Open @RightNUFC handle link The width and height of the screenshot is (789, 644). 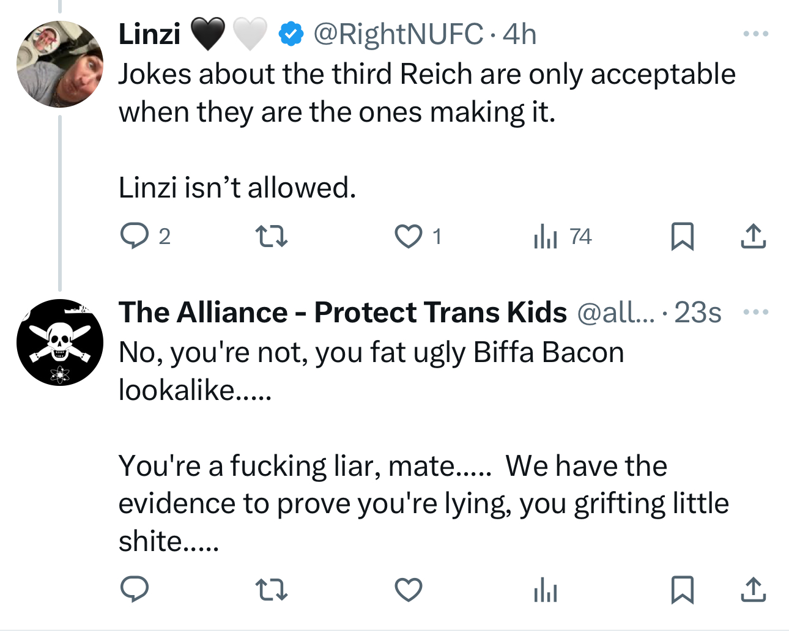click(x=398, y=34)
